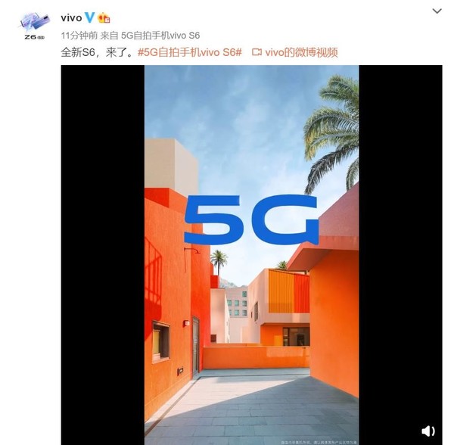454x445 pixels.
Task: Expand the post options chevron menu
Action: pos(437,11)
